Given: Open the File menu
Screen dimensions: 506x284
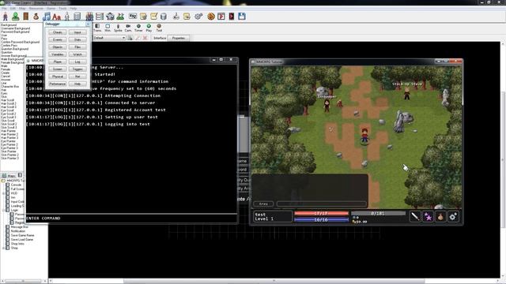Looking at the screenshot, I should pyautogui.click(x=4, y=9).
